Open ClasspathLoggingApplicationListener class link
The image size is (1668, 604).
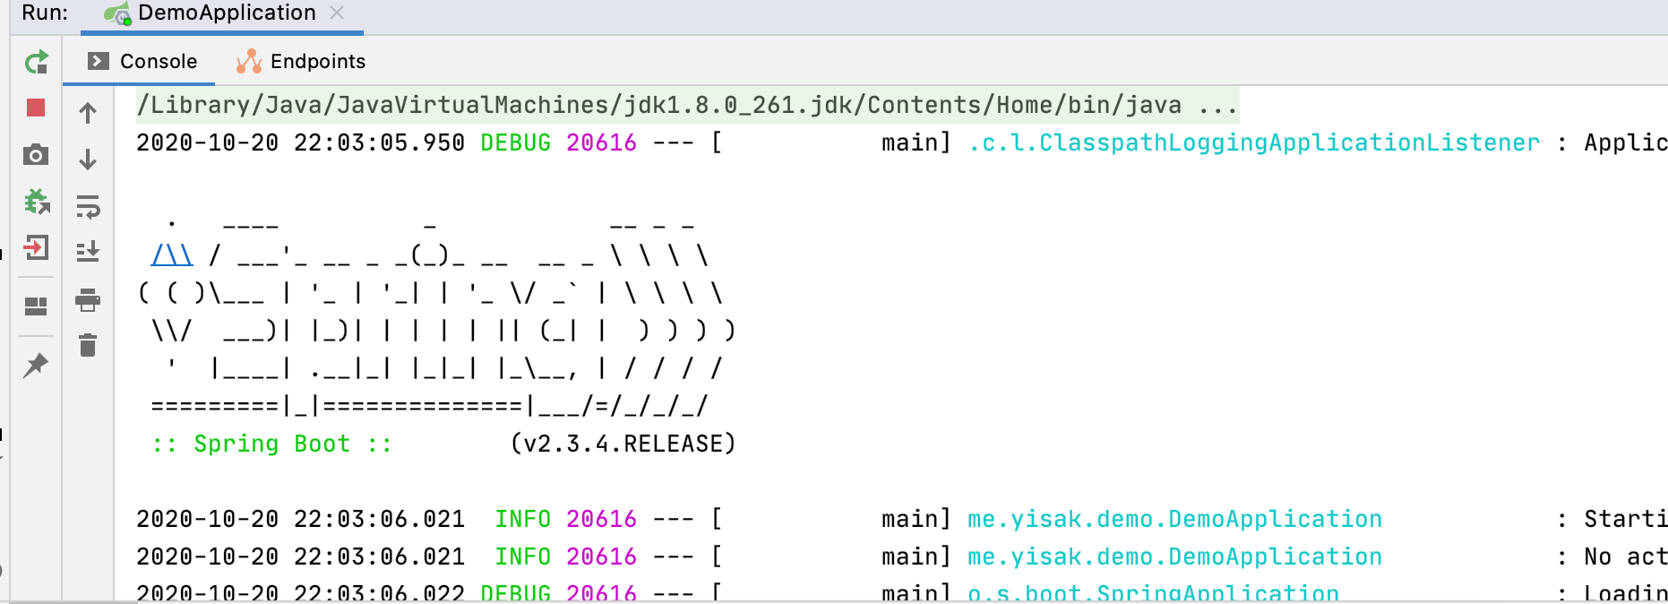tap(1254, 142)
